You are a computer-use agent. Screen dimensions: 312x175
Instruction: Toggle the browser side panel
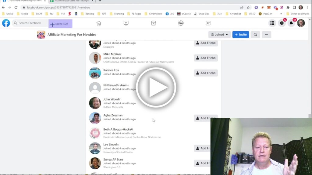(294, 8)
